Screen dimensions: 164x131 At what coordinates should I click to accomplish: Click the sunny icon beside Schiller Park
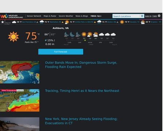tap(67, 22)
